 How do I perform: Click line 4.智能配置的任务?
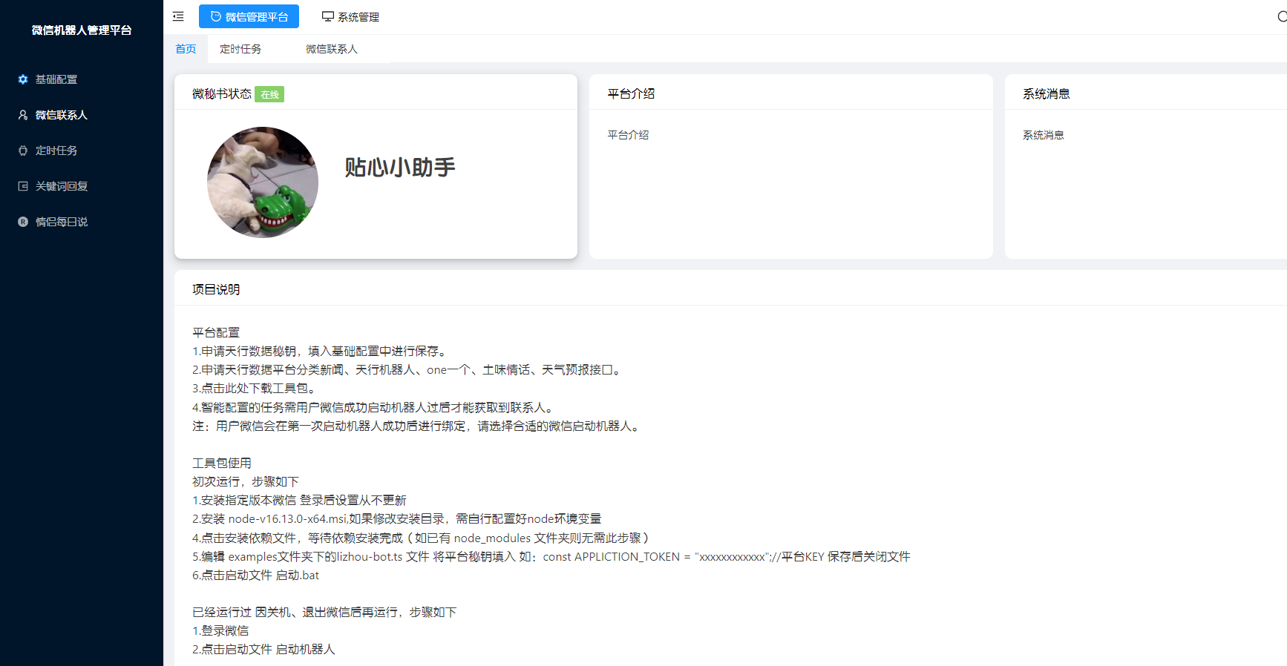[374, 408]
